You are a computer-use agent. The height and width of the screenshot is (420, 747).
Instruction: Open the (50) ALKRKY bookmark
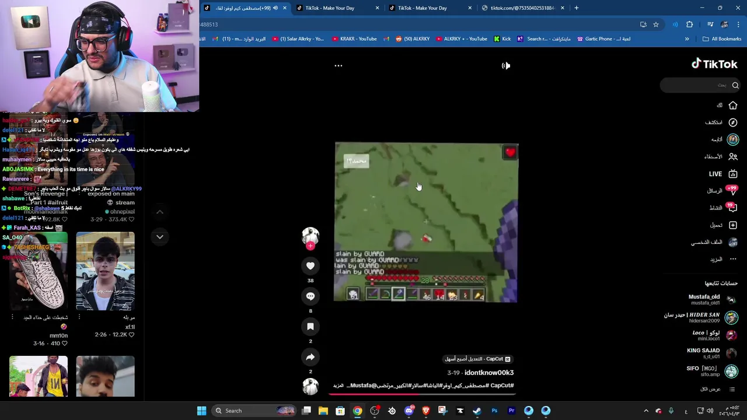[x=413, y=39]
